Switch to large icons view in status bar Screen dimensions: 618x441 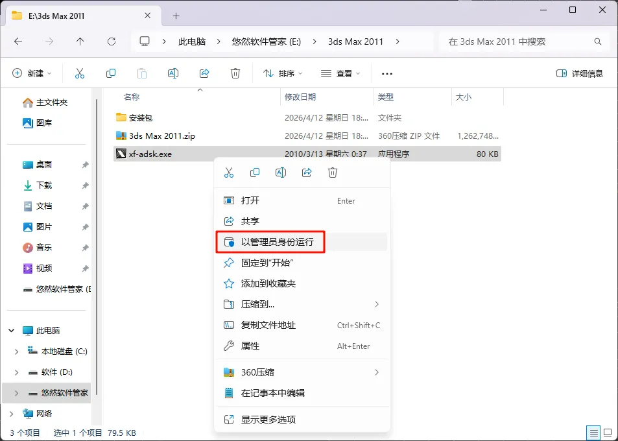pos(608,433)
